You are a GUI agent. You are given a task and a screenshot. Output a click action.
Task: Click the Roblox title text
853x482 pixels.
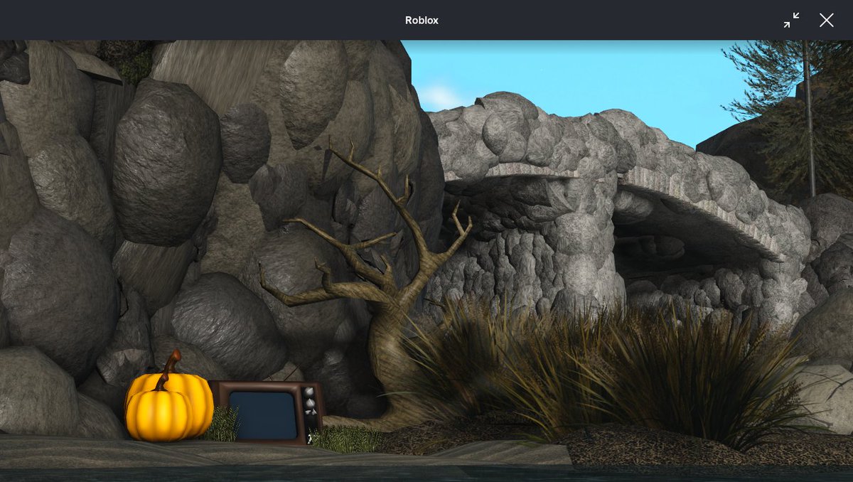(422, 20)
